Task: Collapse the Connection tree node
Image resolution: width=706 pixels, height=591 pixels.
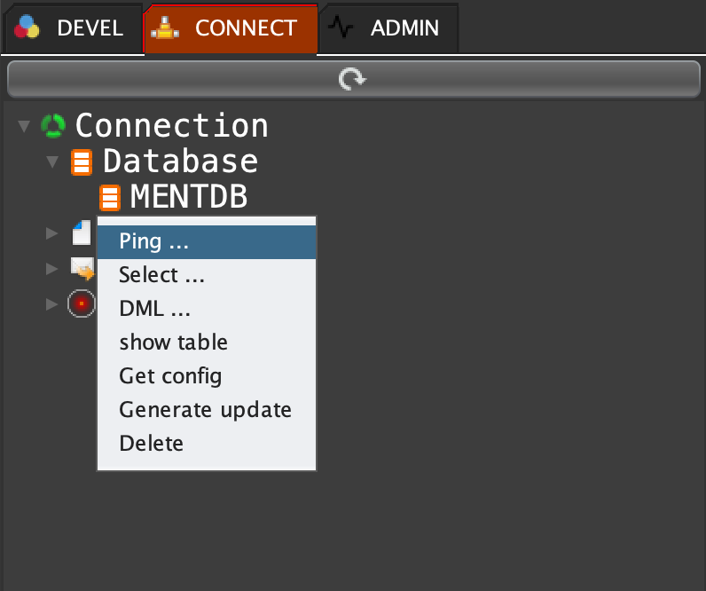Action: (24, 127)
